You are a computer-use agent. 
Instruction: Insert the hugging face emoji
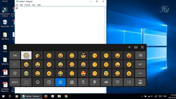point(106,64)
